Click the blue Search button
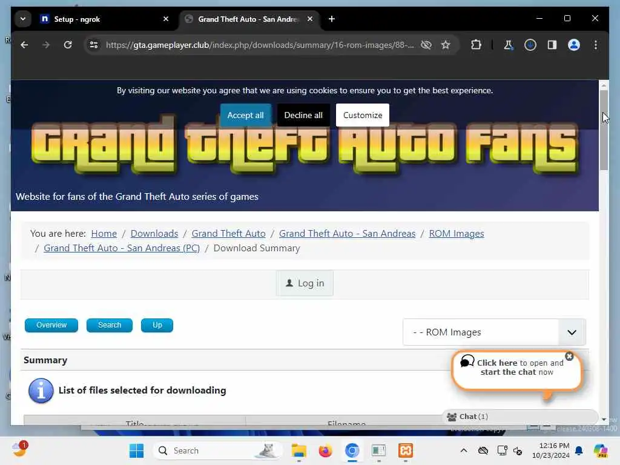This screenshot has width=620, height=465. (x=110, y=325)
